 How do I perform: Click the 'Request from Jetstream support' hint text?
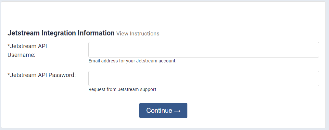122,89
